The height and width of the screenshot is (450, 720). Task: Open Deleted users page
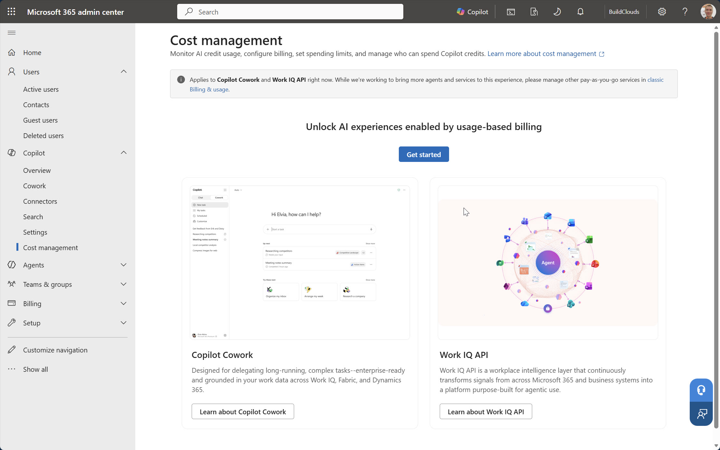[x=43, y=136]
